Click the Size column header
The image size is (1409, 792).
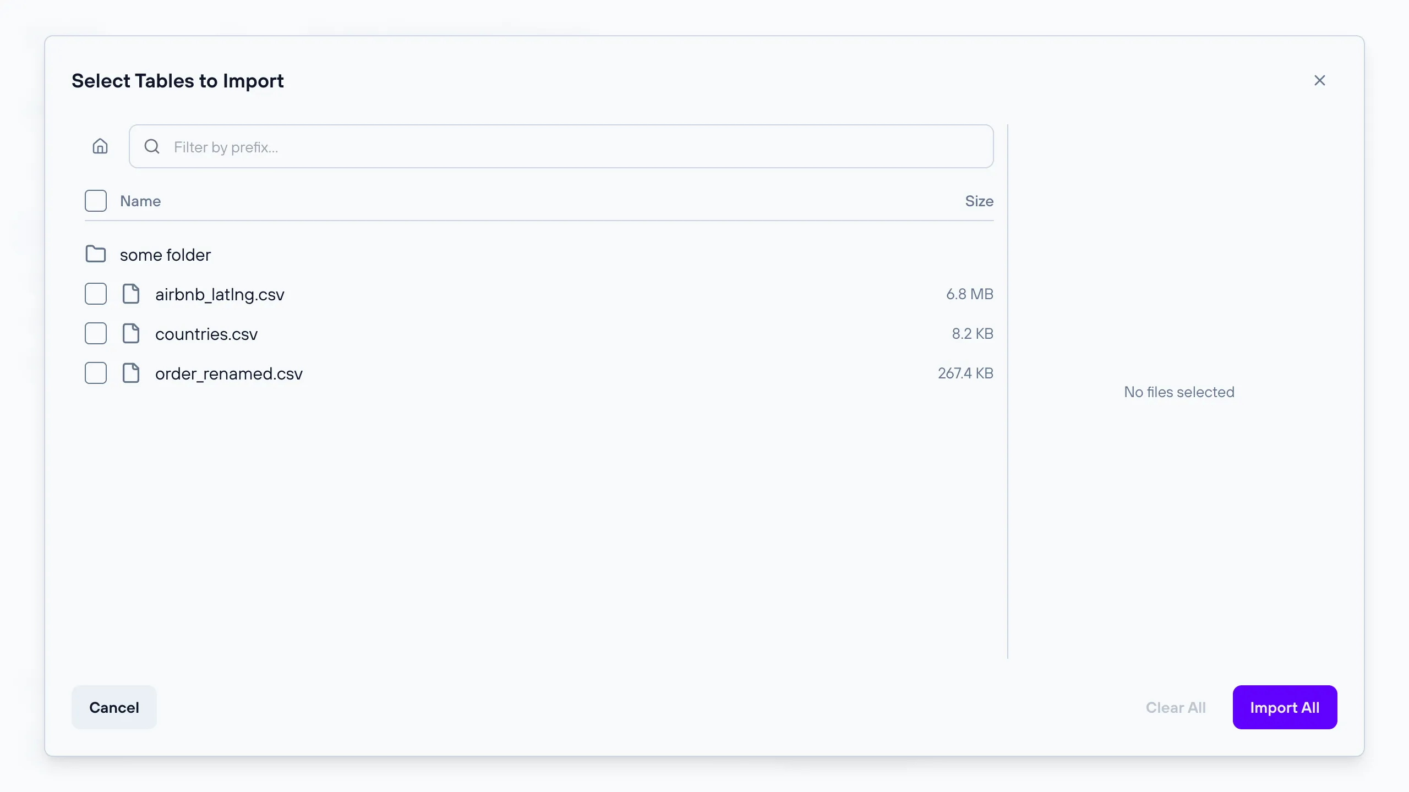pos(979,201)
